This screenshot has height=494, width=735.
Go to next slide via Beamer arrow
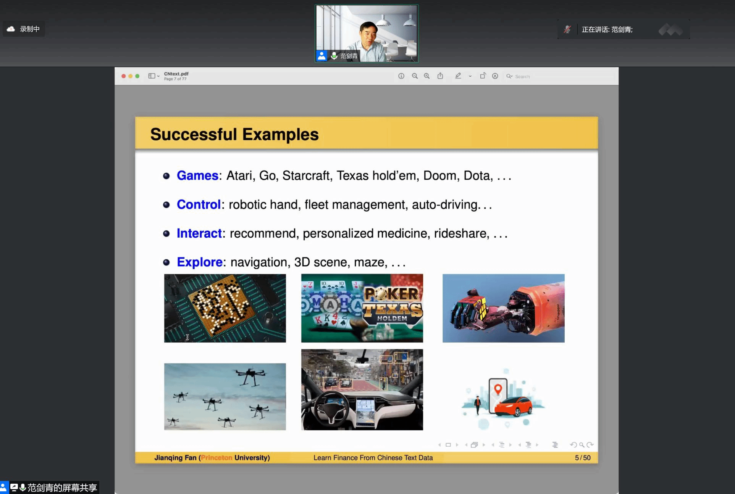457,445
